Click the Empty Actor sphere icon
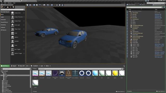This screenshot has width=166, height=93. (x=12, y=13)
